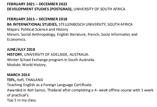Click 'BA INTERNATIONAL STUDIES' bold title

coord(32,24)
